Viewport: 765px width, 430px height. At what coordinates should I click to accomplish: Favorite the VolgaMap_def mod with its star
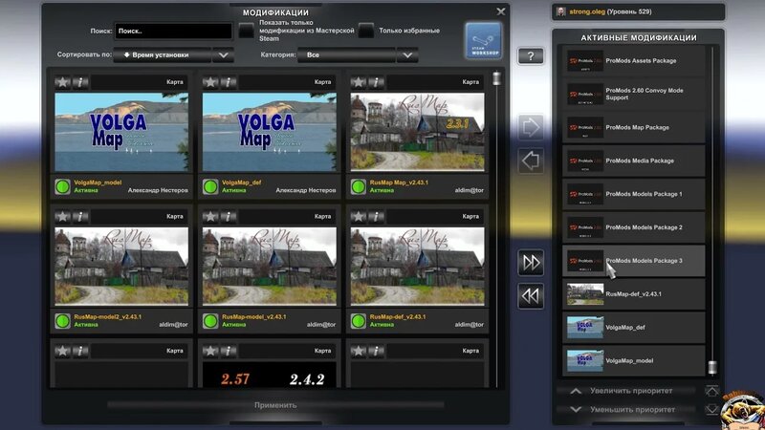(210, 82)
